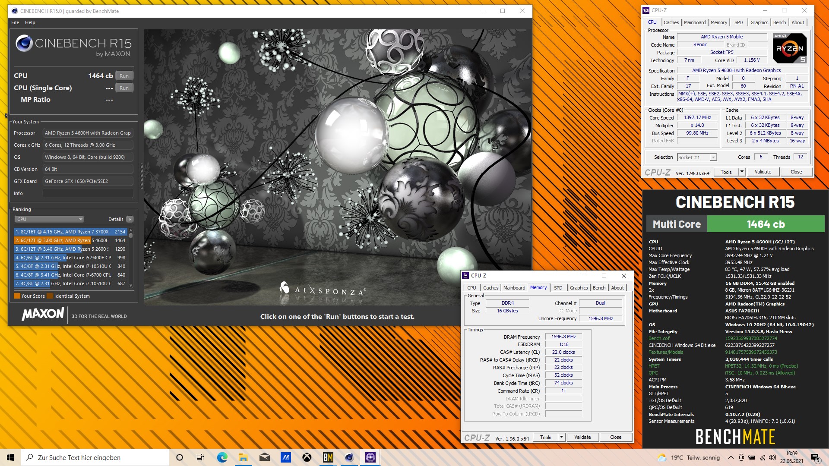This screenshot has height=466, width=829.
Task: Open the MyASUS app icon in taskbar
Action: coord(286,457)
